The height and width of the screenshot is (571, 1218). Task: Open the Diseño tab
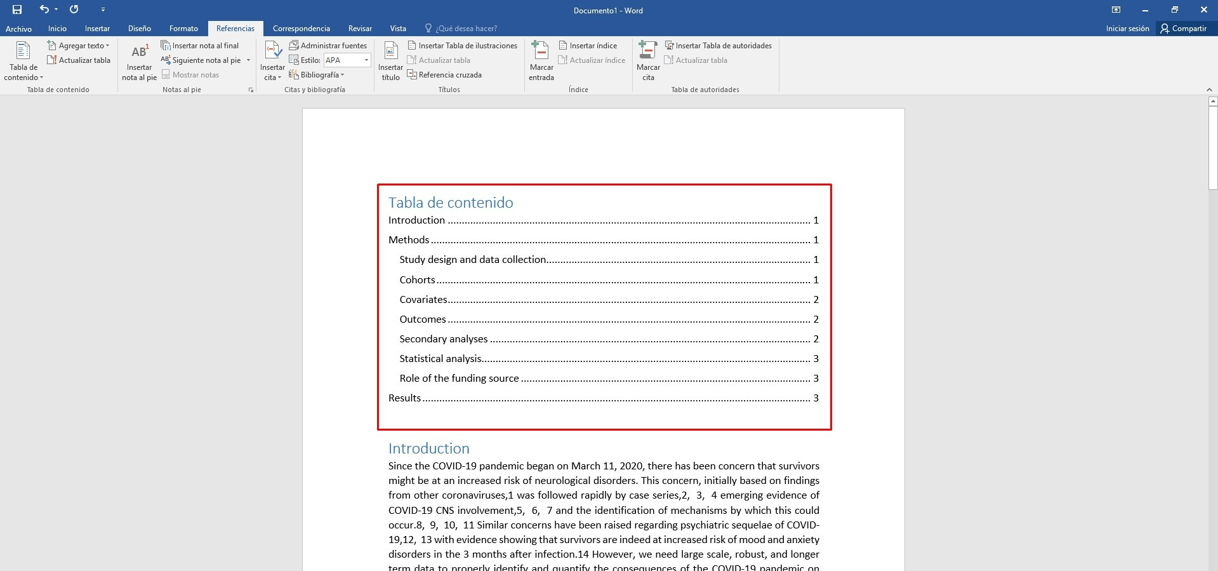point(140,29)
